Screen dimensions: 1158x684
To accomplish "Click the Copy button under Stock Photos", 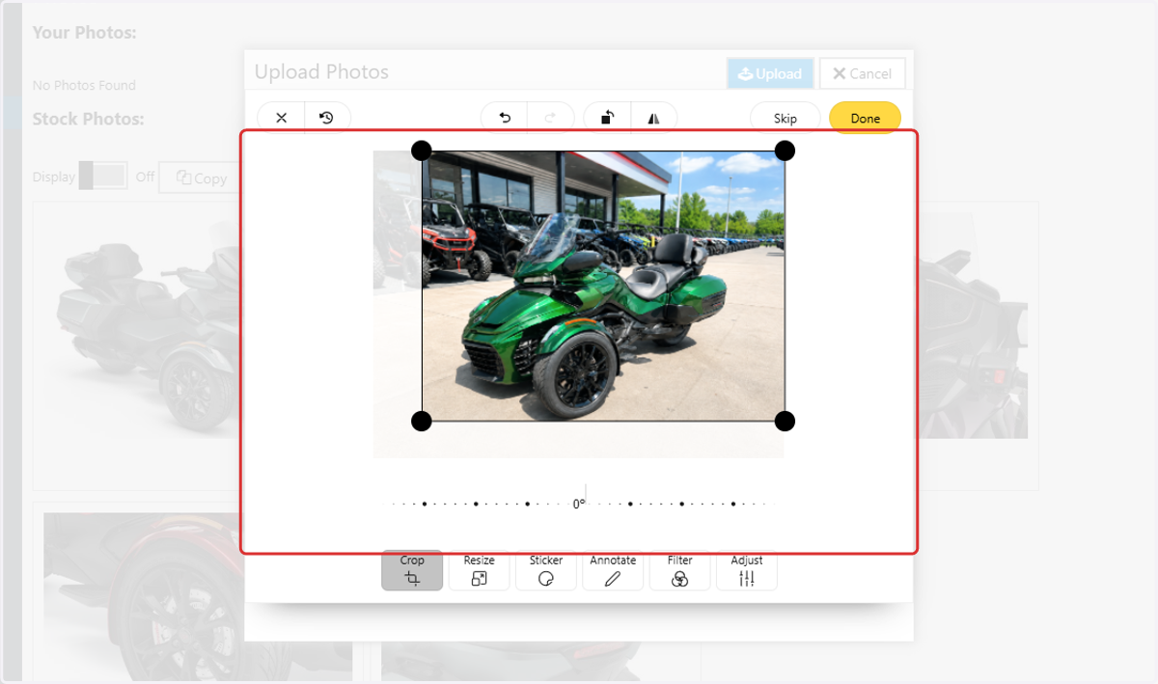I will 200,178.
